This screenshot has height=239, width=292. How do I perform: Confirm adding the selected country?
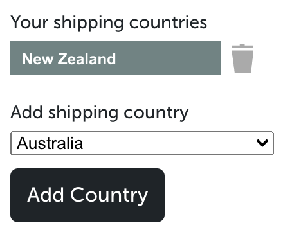click(x=87, y=195)
